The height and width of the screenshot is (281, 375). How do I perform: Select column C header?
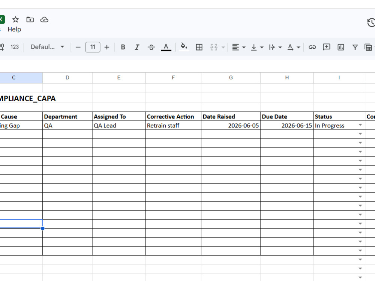[x=21, y=78]
